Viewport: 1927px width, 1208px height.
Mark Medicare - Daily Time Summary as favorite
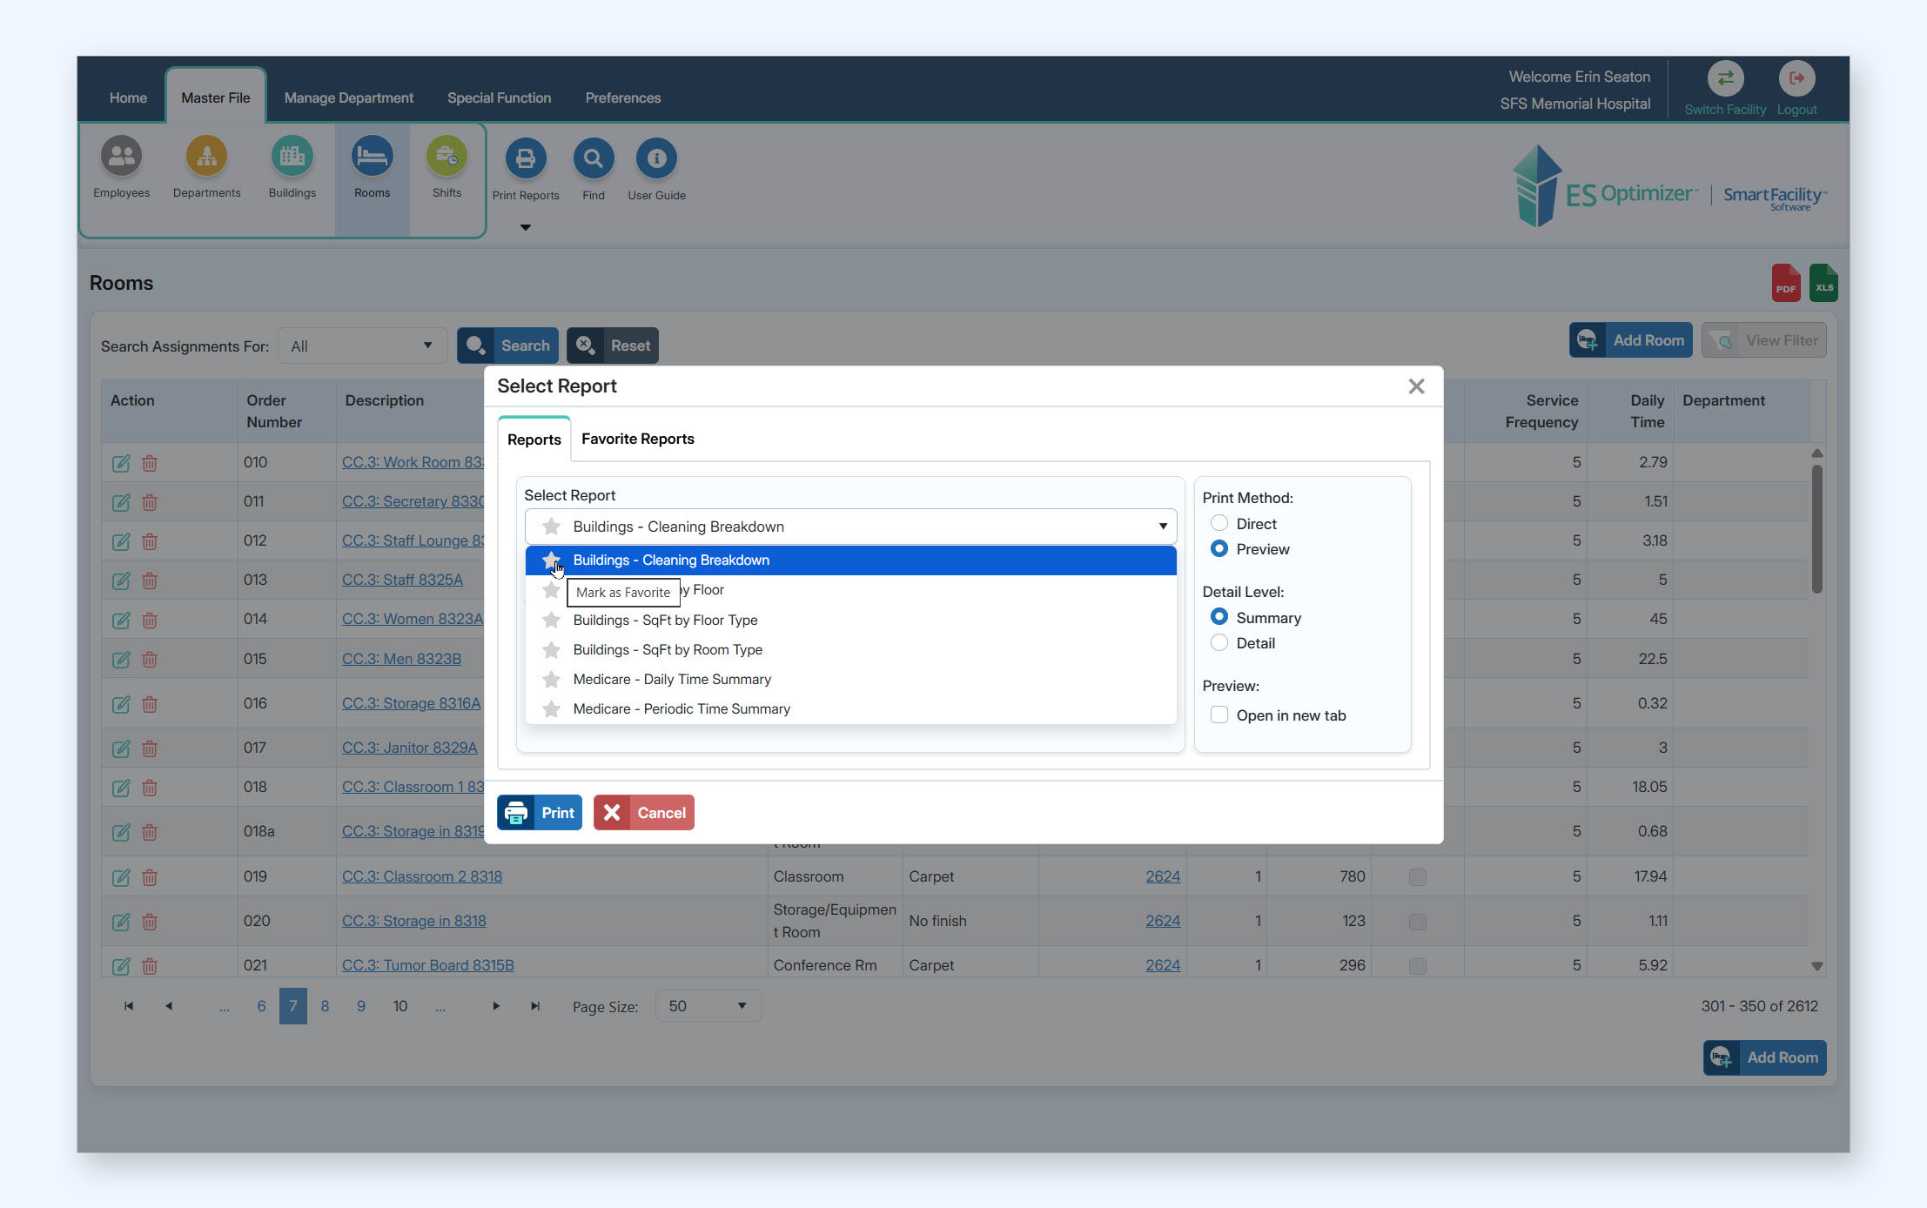point(551,680)
